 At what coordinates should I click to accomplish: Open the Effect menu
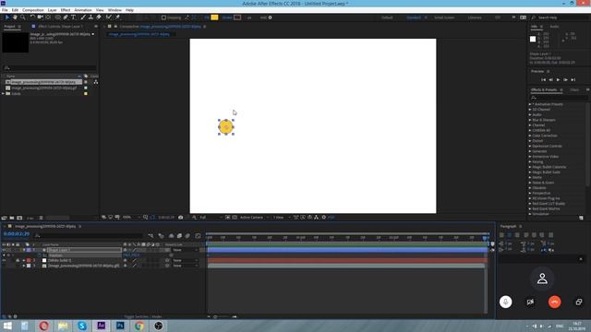point(66,10)
